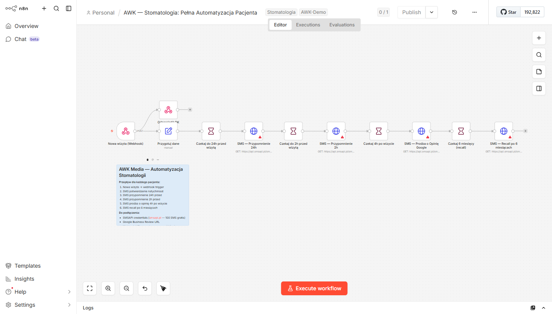The height and width of the screenshot is (314, 552).
Task: Switch to the Editor tab
Action: point(281,25)
